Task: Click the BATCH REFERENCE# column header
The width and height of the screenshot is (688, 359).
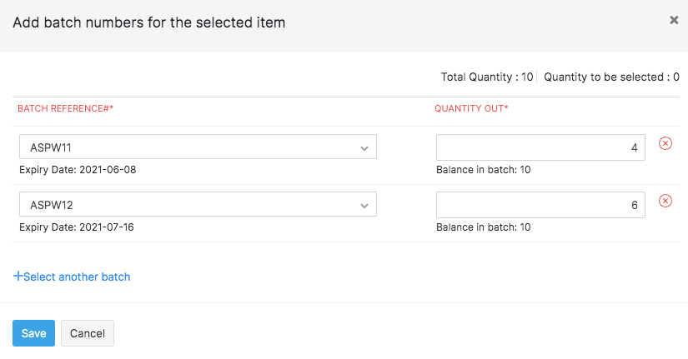Action: pyautogui.click(x=65, y=109)
